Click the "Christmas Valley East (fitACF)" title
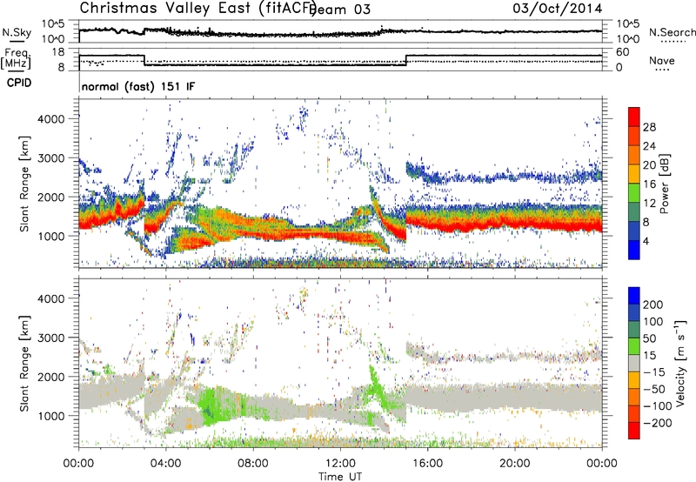The width and height of the screenshot is (696, 482). pos(197,8)
